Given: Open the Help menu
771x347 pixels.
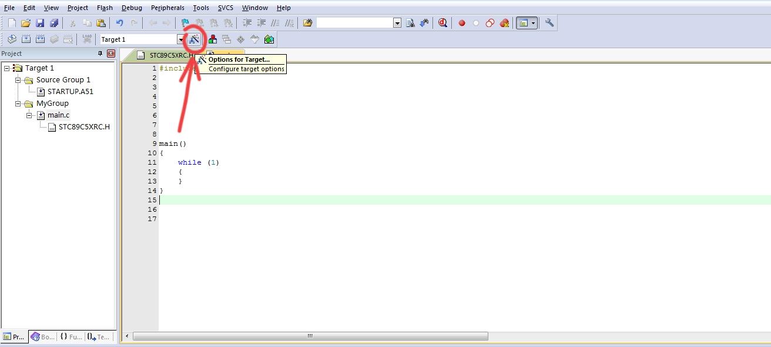Looking at the screenshot, I should (284, 8).
